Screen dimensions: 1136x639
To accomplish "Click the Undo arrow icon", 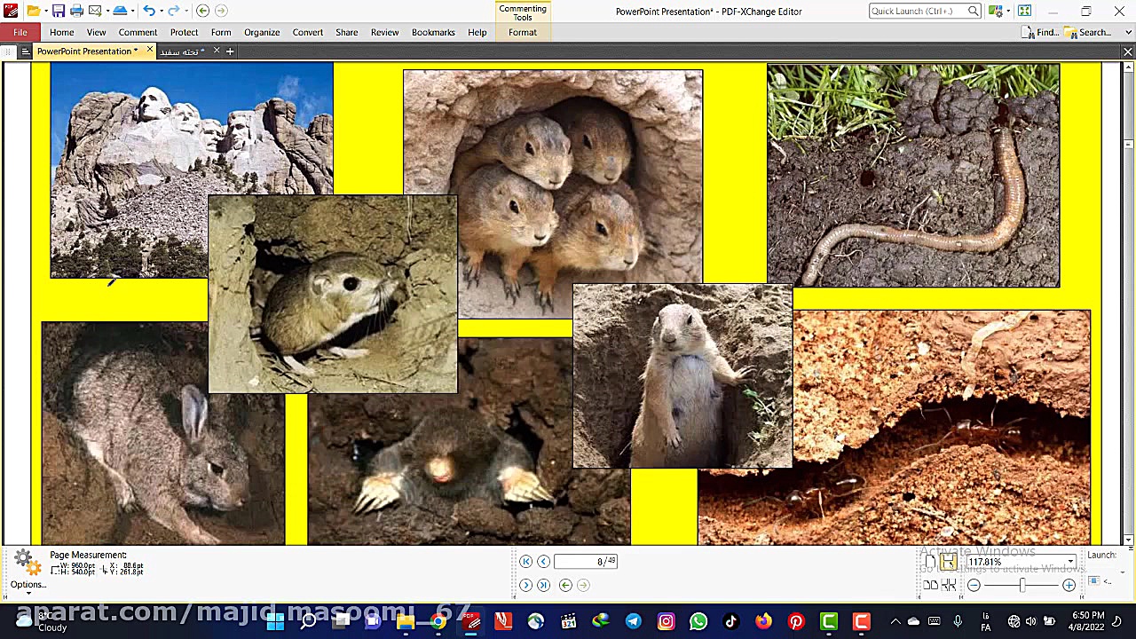I will pos(148,11).
